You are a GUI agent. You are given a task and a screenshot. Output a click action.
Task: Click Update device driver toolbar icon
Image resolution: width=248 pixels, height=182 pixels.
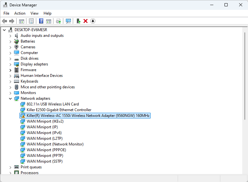tap(59, 21)
